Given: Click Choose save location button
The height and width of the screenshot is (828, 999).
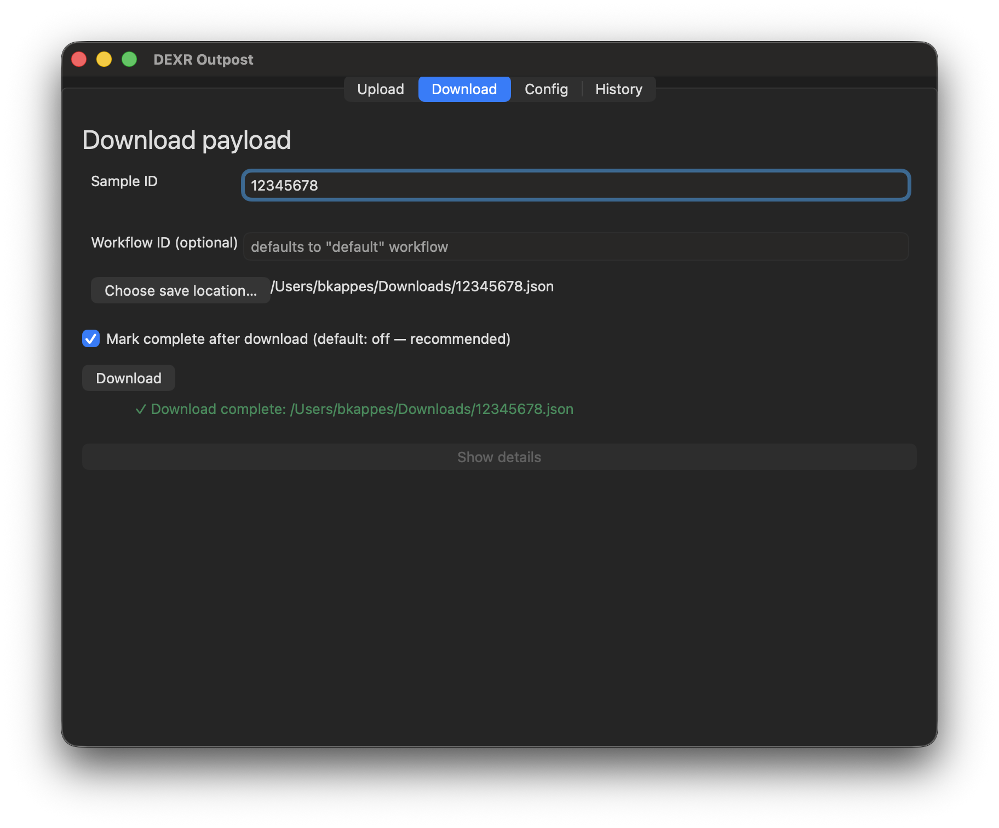Looking at the screenshot, I should point(180,290).
